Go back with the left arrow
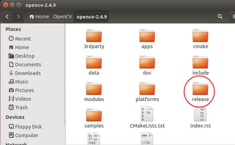The width and height of the screenshot is (235, 145). pos(7,16)
